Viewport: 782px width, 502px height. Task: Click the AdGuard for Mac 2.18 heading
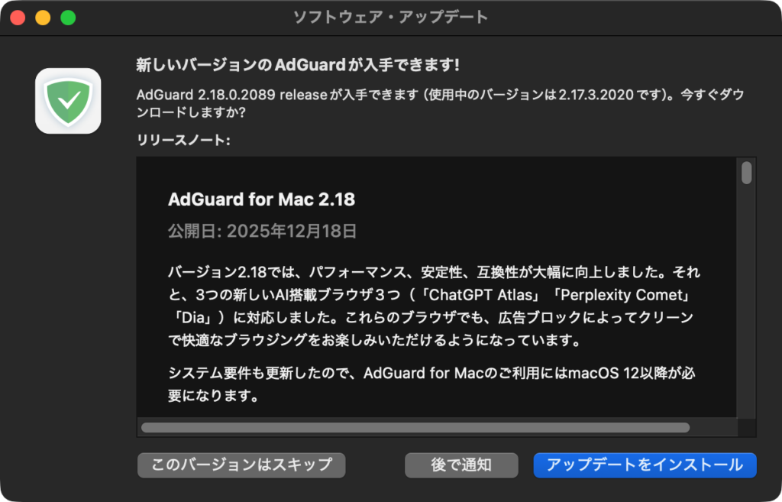tap(261, 199)
